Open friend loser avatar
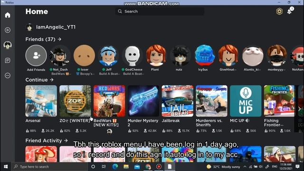The height and width of the screenshot is (171, 304). (84, 56)
